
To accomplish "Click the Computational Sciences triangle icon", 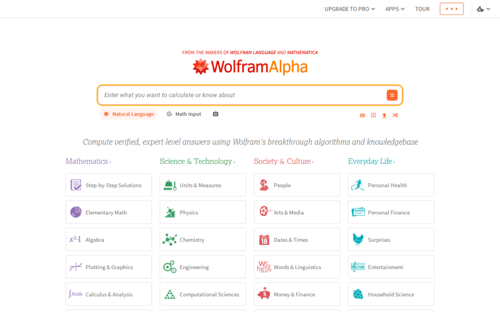I will point(169,294).
